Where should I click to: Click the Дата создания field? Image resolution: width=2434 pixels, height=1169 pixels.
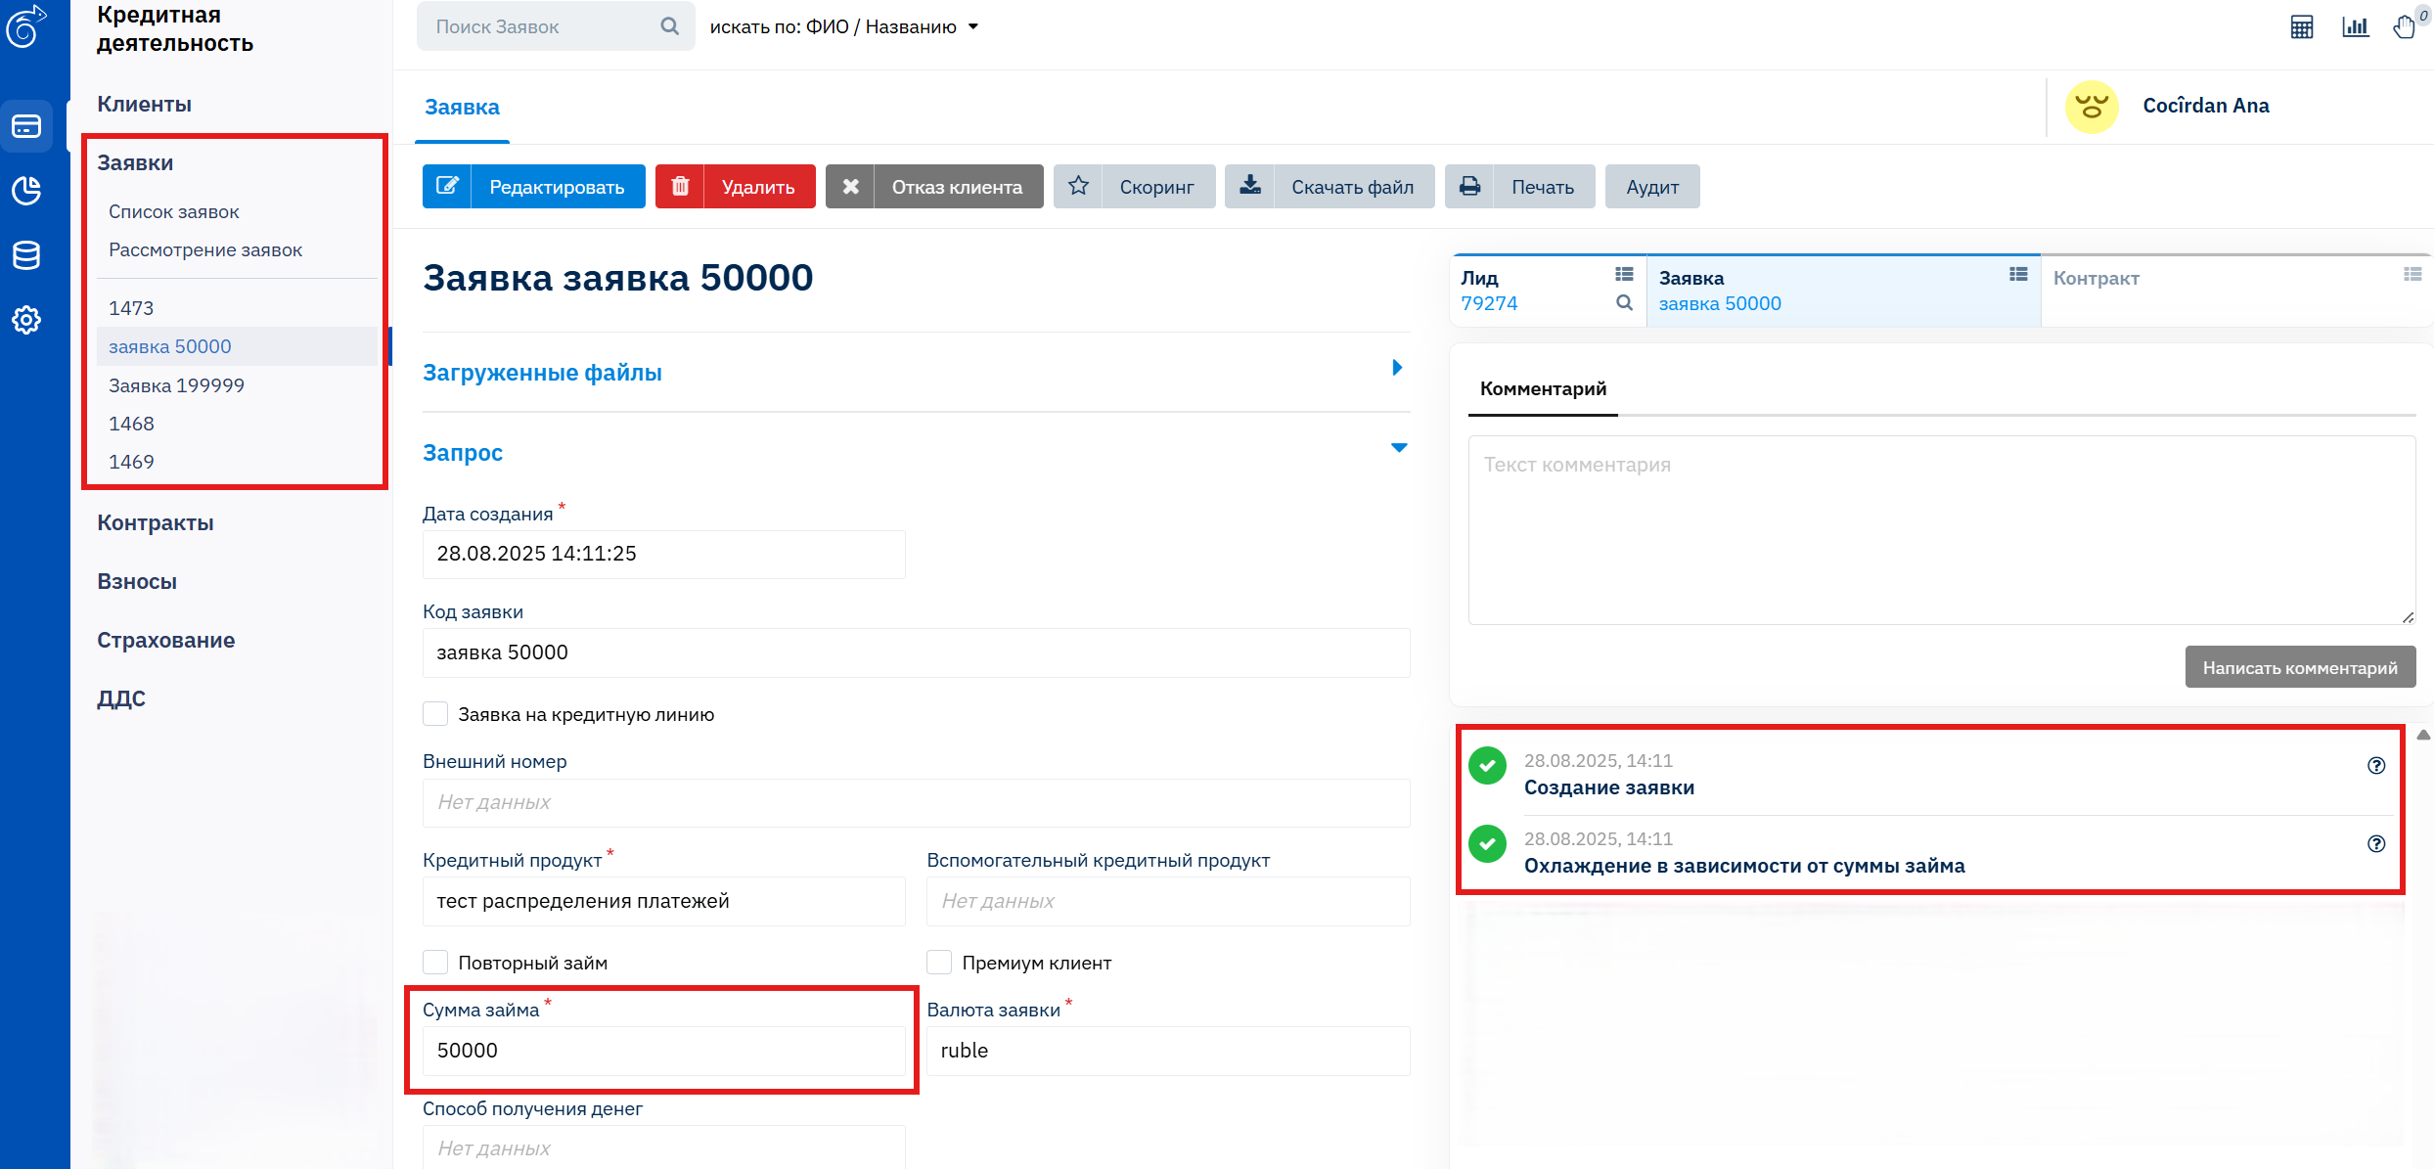664,554
